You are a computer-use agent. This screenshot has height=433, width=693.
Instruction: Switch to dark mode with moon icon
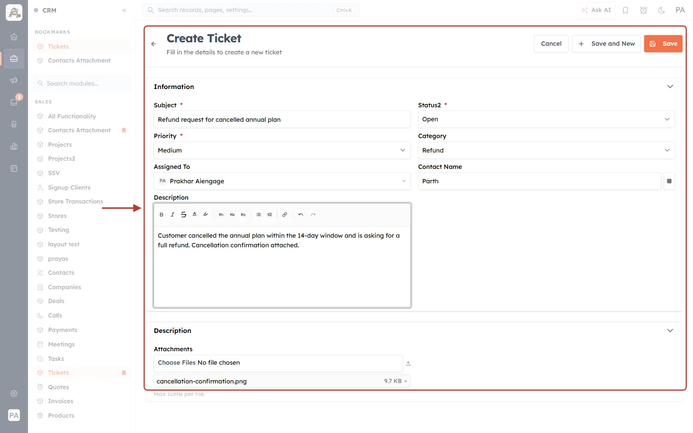tap(661, 10)
